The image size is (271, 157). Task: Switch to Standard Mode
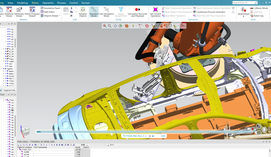(94, 12)
